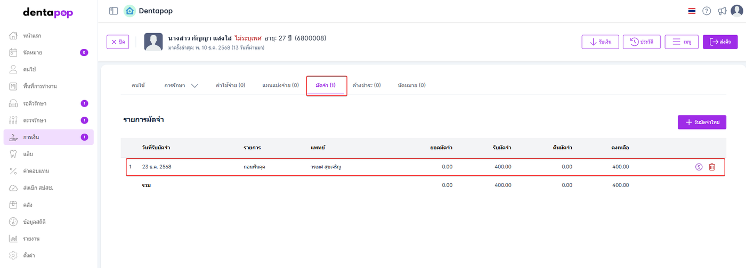Viewport: 746px width, 268px height.
Task: Open the ประวัติ history button
Action: (x=642, y=42)
